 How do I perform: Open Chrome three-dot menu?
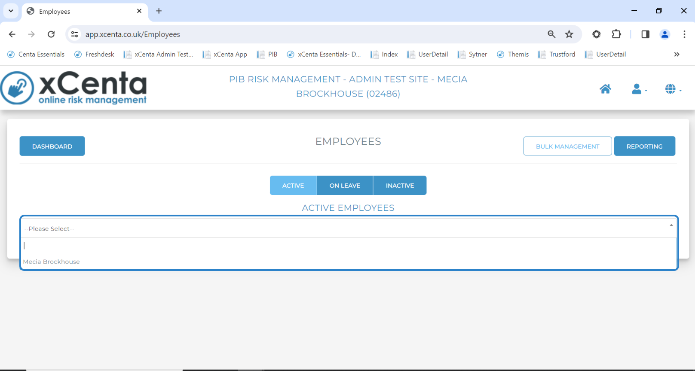click(x=684, y=34)
